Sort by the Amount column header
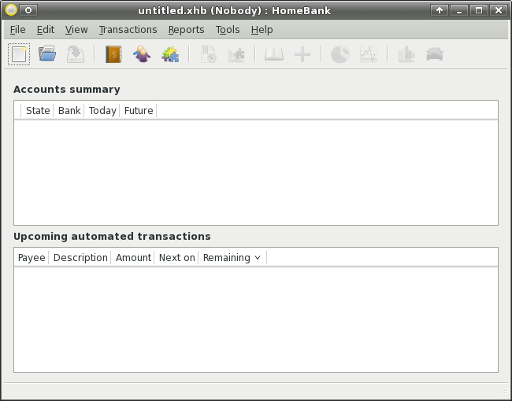 coord(133,258)
